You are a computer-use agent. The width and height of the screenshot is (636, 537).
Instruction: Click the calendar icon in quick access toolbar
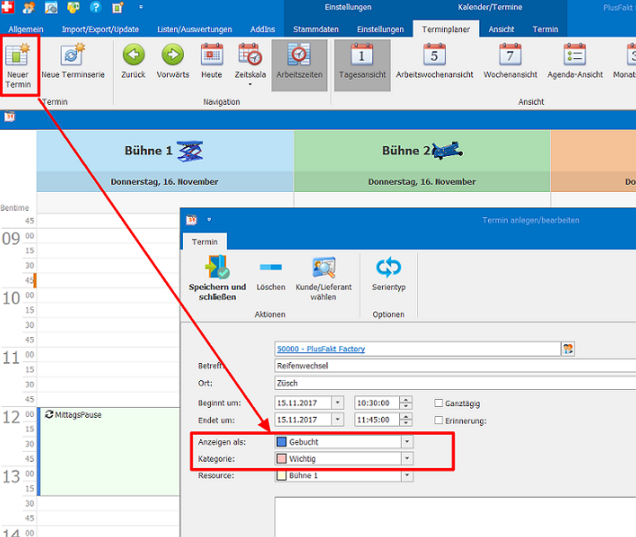[118, 7]
